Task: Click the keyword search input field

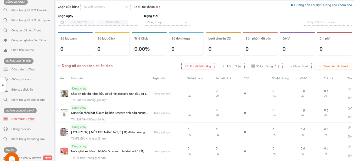Action: (x=327, y=22)
